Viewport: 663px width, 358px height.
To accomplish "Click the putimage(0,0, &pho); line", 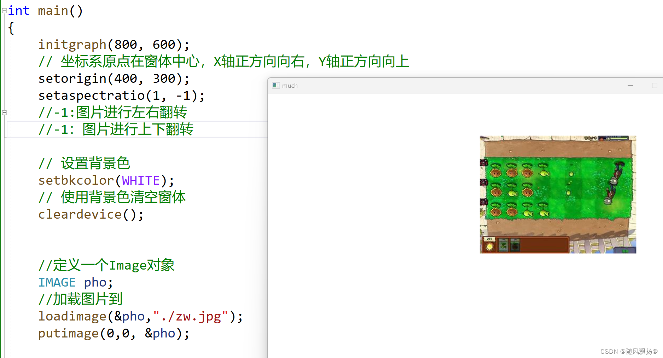I will pyautogui.click(x=114, y=333).
